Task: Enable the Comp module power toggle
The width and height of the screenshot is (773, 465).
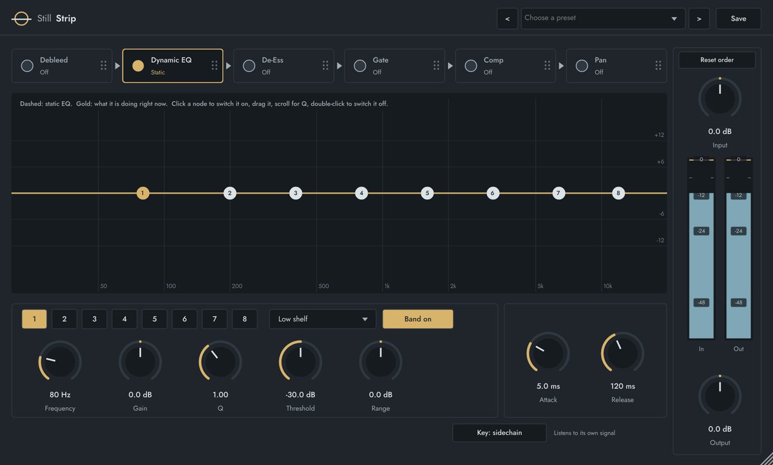Action: [470, 66]
